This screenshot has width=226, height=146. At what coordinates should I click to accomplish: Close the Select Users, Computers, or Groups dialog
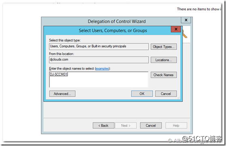point(176,29)
